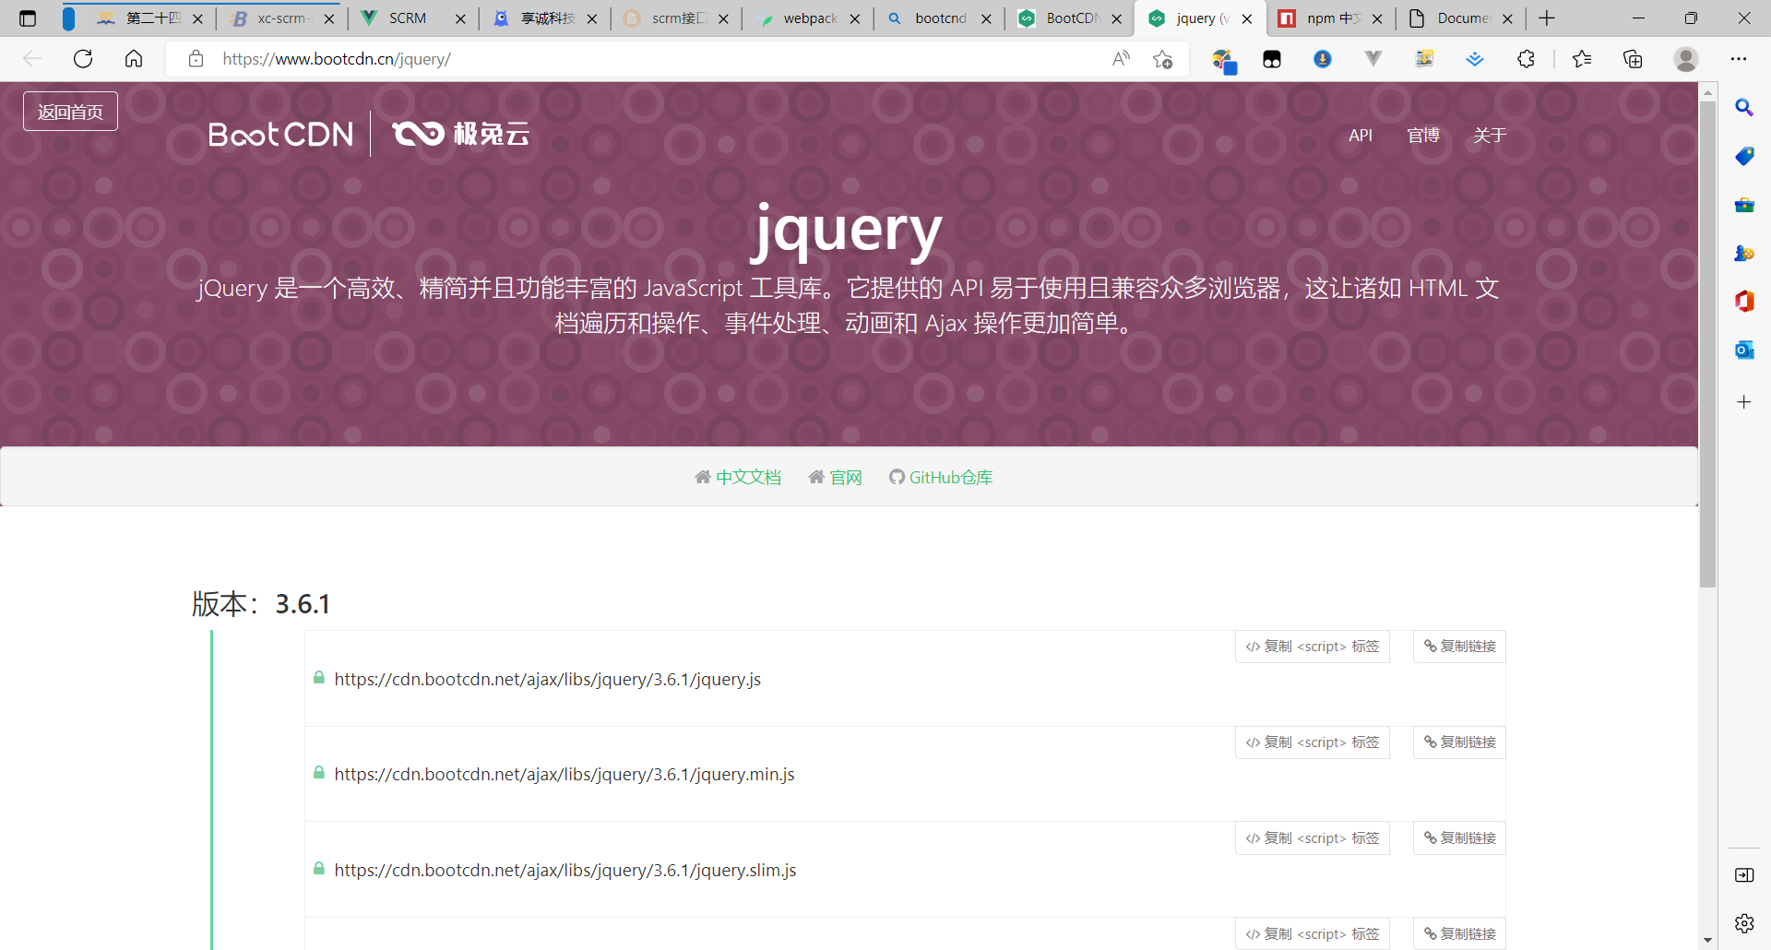Copy link for jquery.slim.js
Image resolution: width=1771 pixels, height=950 pixels.
1459,838
